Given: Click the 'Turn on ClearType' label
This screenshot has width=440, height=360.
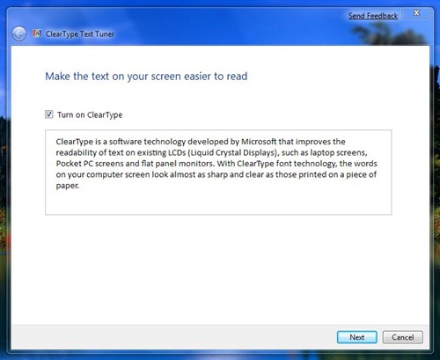Looking at the screenshot, I should coord(90,114).
